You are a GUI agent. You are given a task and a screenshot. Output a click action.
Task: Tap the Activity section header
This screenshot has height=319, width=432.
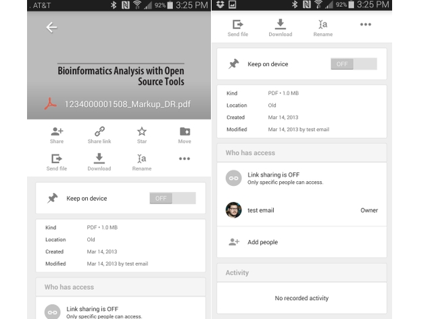[302, 273]
